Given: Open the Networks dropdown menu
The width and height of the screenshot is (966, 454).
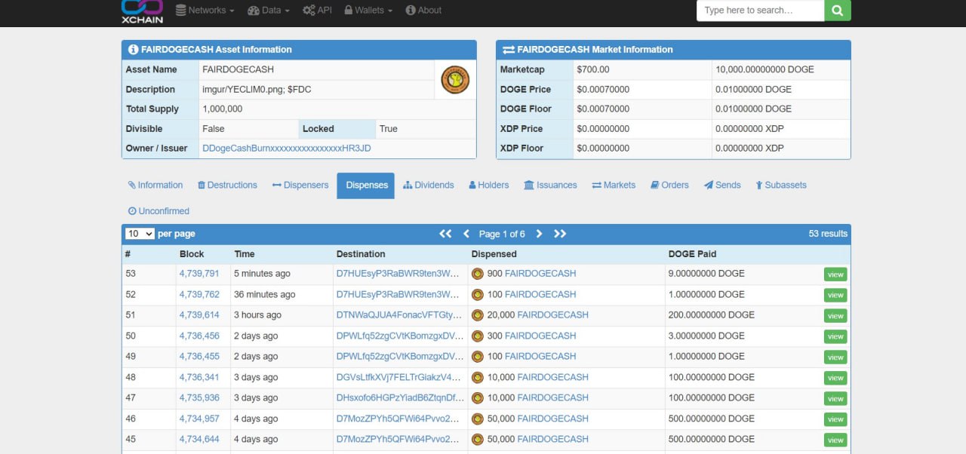Looking at the screenshot, I should coord(205,11).
